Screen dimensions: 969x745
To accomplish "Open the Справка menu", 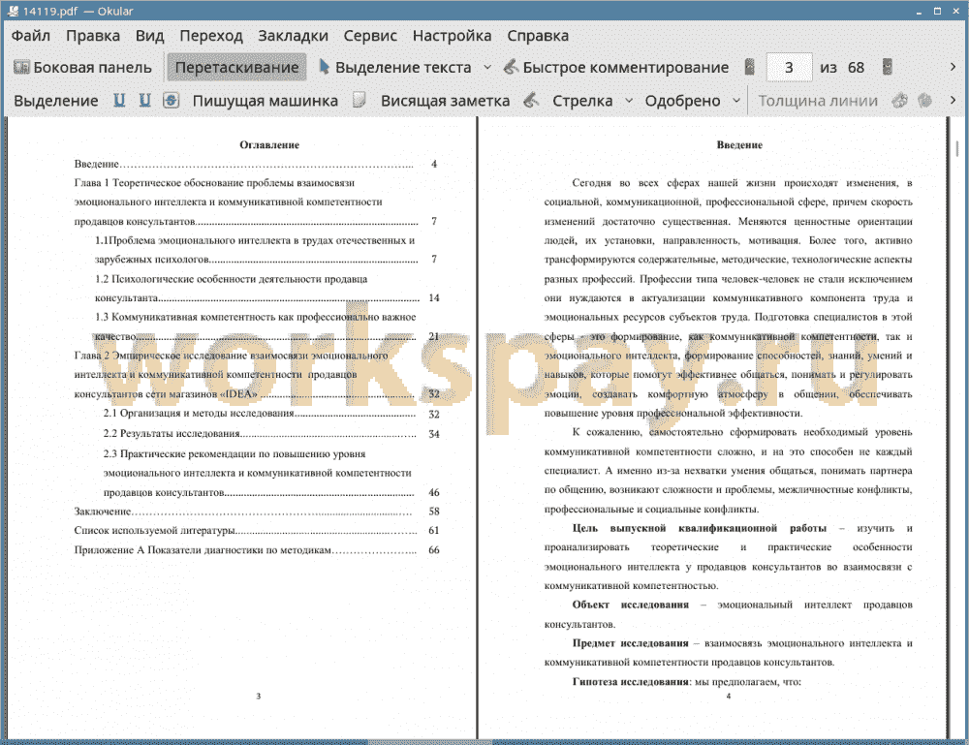I will (538, 36).
